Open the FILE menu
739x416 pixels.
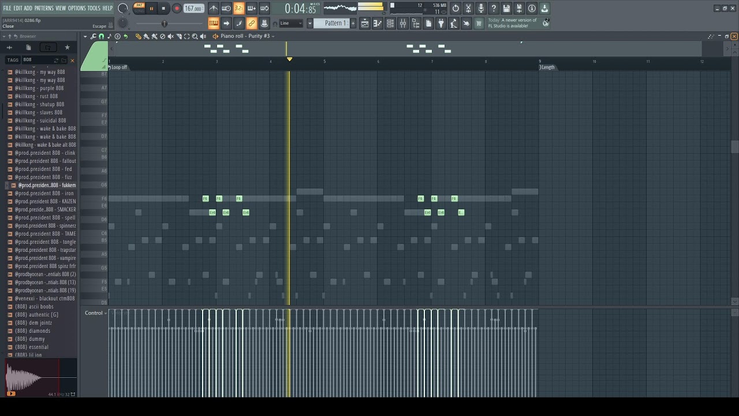(x=7, y=8)
